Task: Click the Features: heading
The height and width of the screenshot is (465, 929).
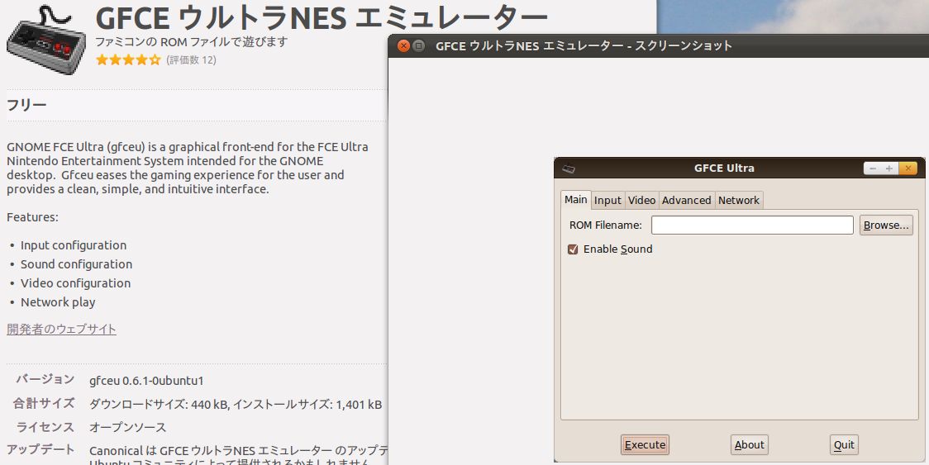Action: tap(32, 217)
